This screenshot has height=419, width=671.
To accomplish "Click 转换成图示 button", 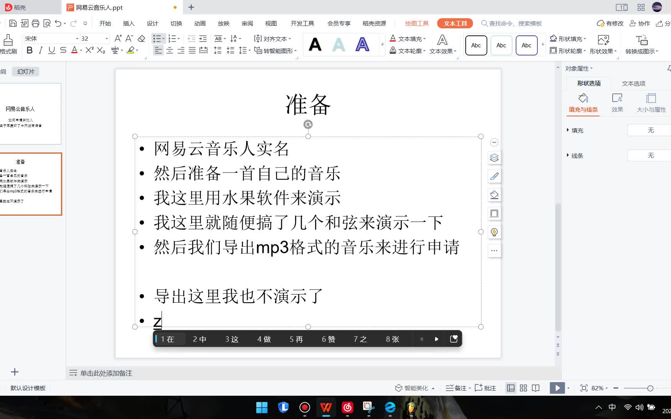I will tap(641, 45).
